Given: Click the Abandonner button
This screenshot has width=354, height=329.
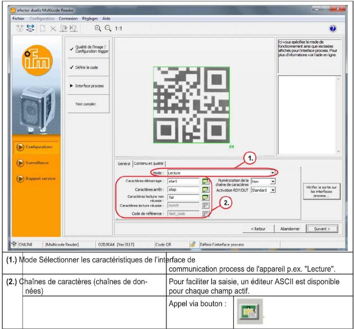Looking at the screenshot, I should [x=290, y=229].
